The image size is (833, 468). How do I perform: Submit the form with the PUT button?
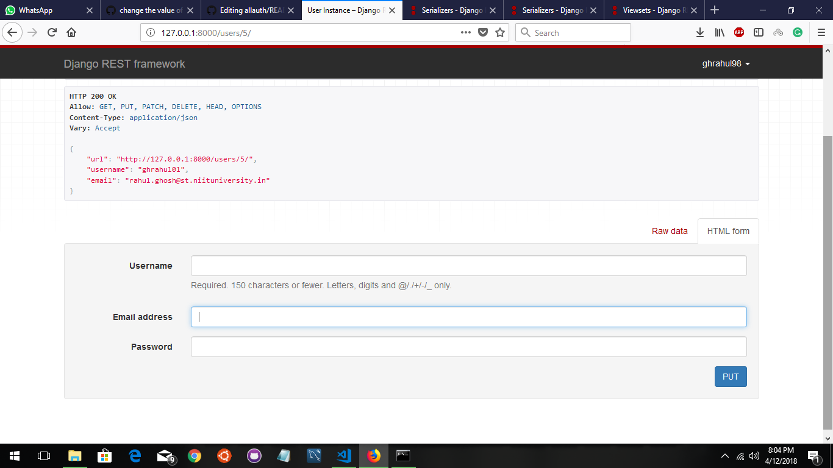pyautogui.click(x=730, y=377)
